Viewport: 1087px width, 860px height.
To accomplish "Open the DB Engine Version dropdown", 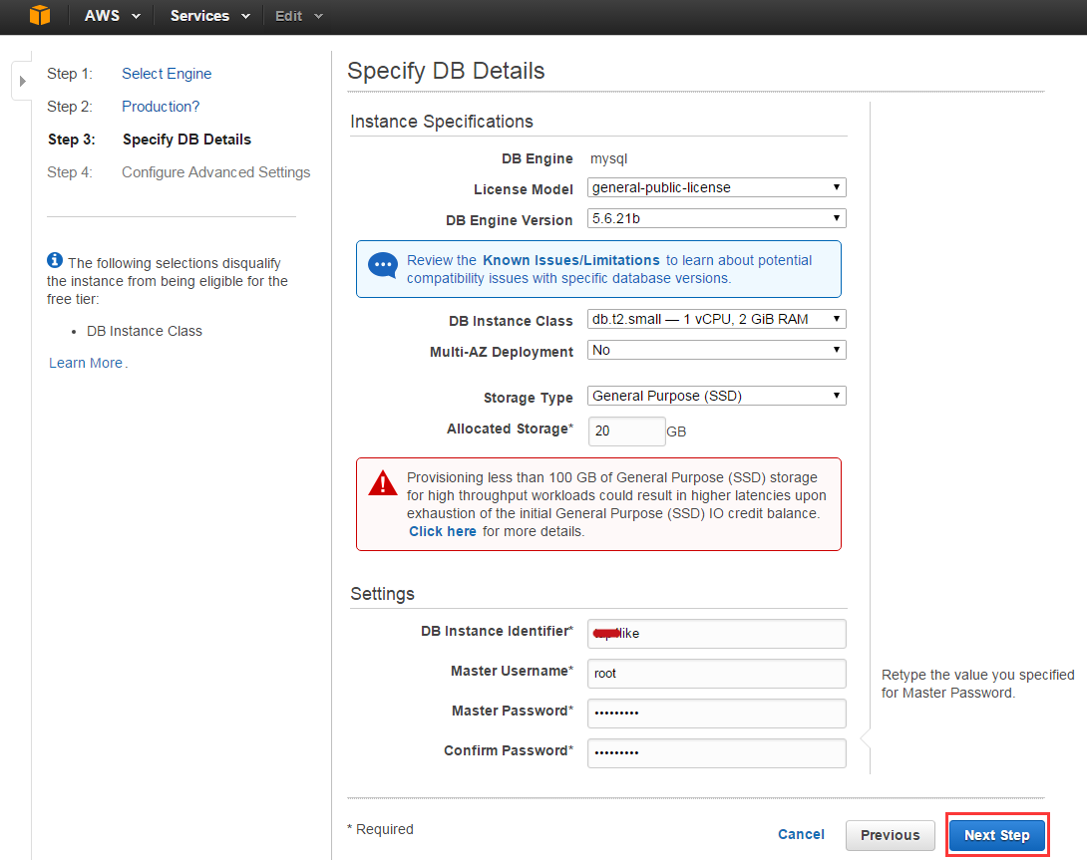I will pos(716,218).
